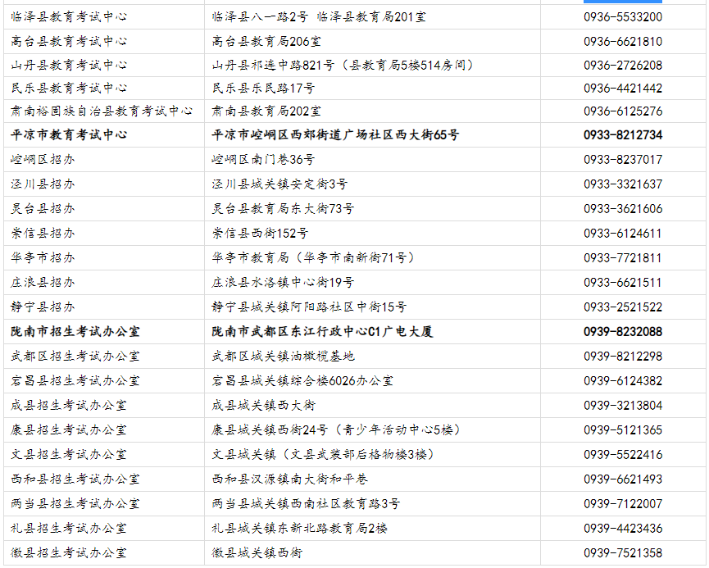The width and height of the screenshot is (709, 568).
Task: Select the 康县招生考试办公室 name cell
Action: [x=69, y=429]
